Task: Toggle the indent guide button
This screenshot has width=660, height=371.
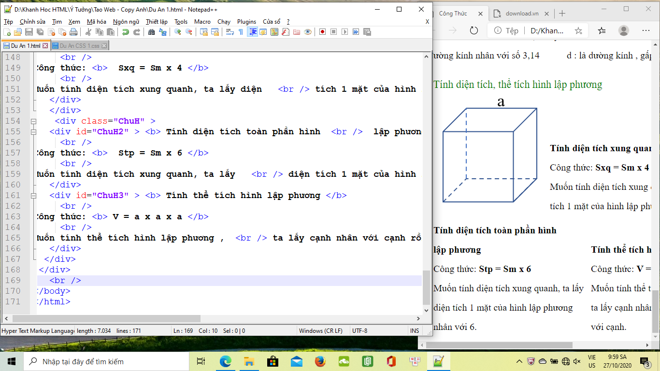Action: coord(252,32)
